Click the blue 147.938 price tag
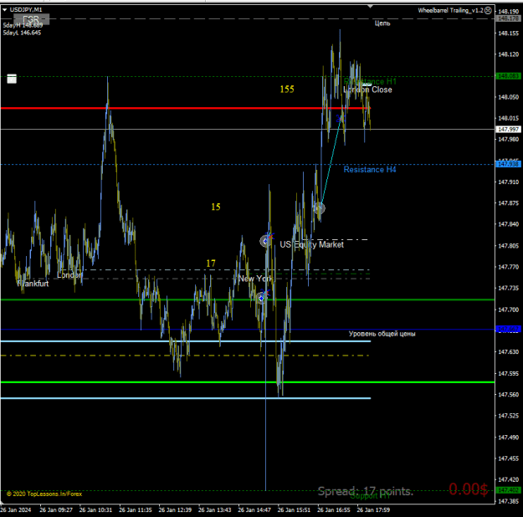Image resolution: width=523 pixels, height=517 pixels. point(508,164)
